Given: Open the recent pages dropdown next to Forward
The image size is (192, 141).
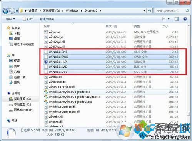Looking at the screenshot, I should coord(17,11).
